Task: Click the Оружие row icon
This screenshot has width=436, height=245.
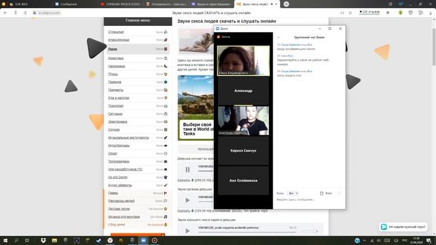Action: (x=166, y=130)
